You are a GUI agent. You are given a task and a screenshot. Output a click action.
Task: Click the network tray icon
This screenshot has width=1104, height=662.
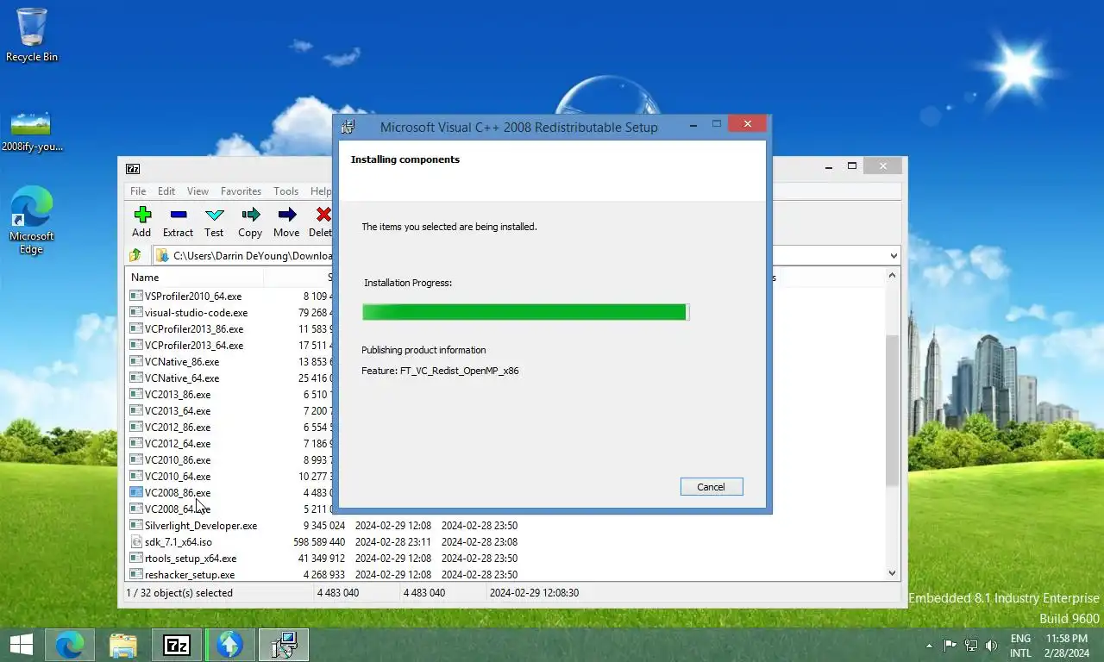point(971,645)
